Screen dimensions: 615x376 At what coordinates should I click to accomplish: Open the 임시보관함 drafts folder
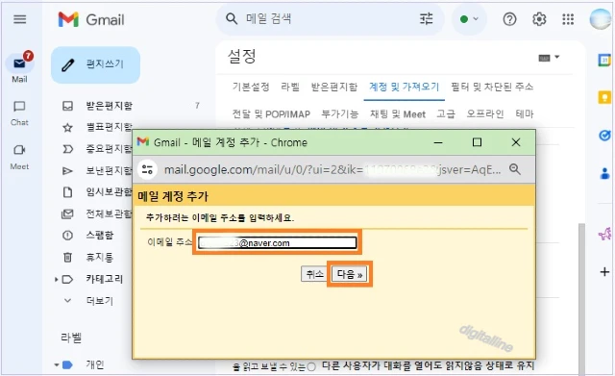coord(109,192)
